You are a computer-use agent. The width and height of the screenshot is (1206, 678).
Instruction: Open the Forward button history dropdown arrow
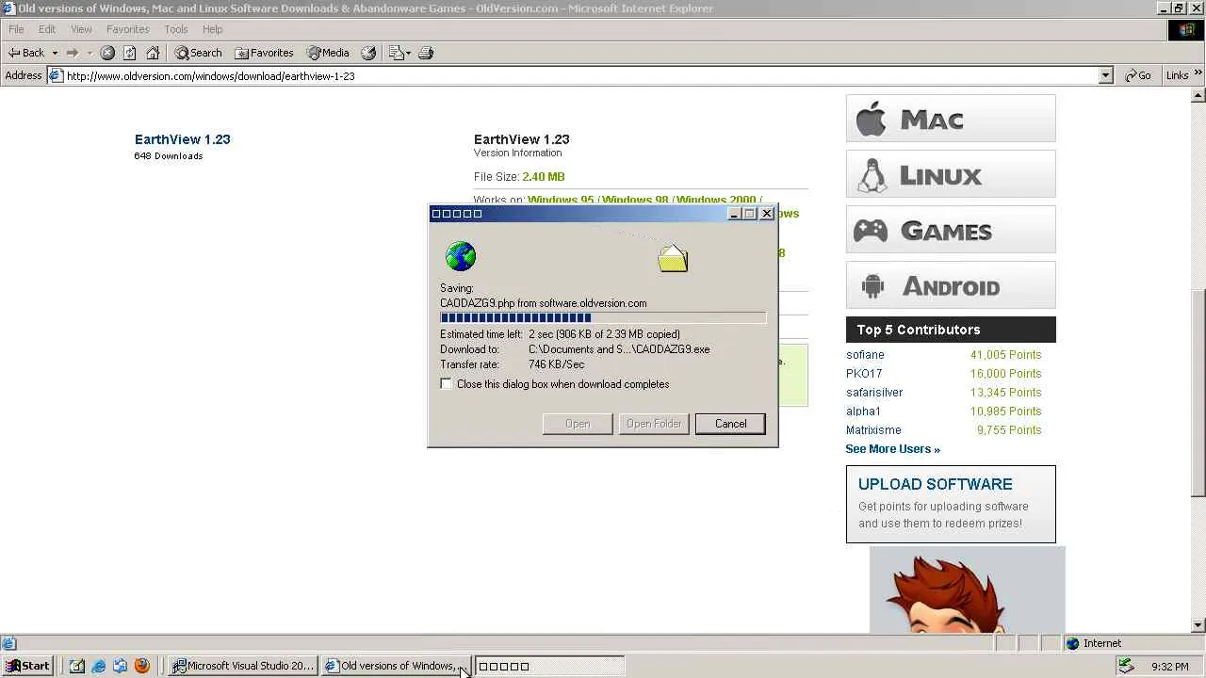point(90,53)
